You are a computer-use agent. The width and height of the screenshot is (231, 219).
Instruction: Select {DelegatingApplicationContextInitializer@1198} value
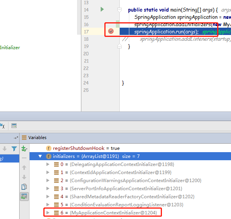click(122, 164)
